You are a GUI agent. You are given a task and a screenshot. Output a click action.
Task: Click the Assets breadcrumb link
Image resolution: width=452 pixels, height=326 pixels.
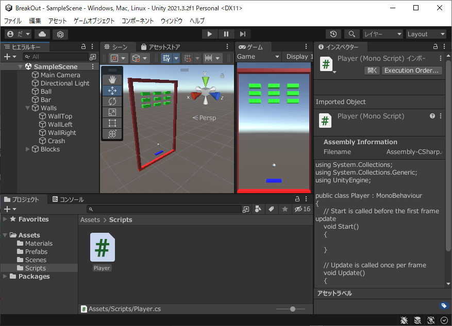click(90, 220)
